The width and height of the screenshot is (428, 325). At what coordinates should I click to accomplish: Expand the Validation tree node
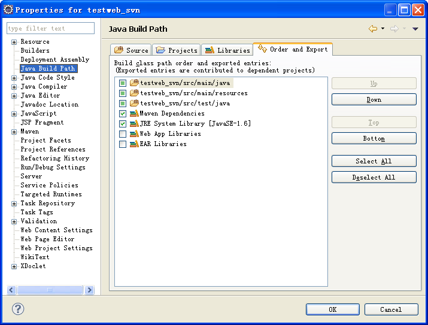[x=14, y=222]
